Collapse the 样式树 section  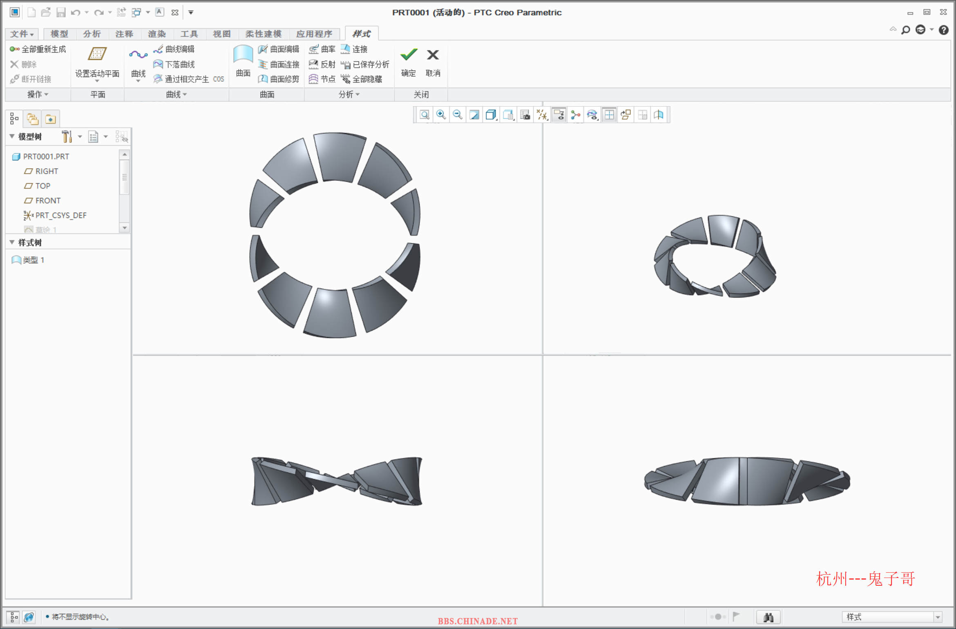pos(12,242)
